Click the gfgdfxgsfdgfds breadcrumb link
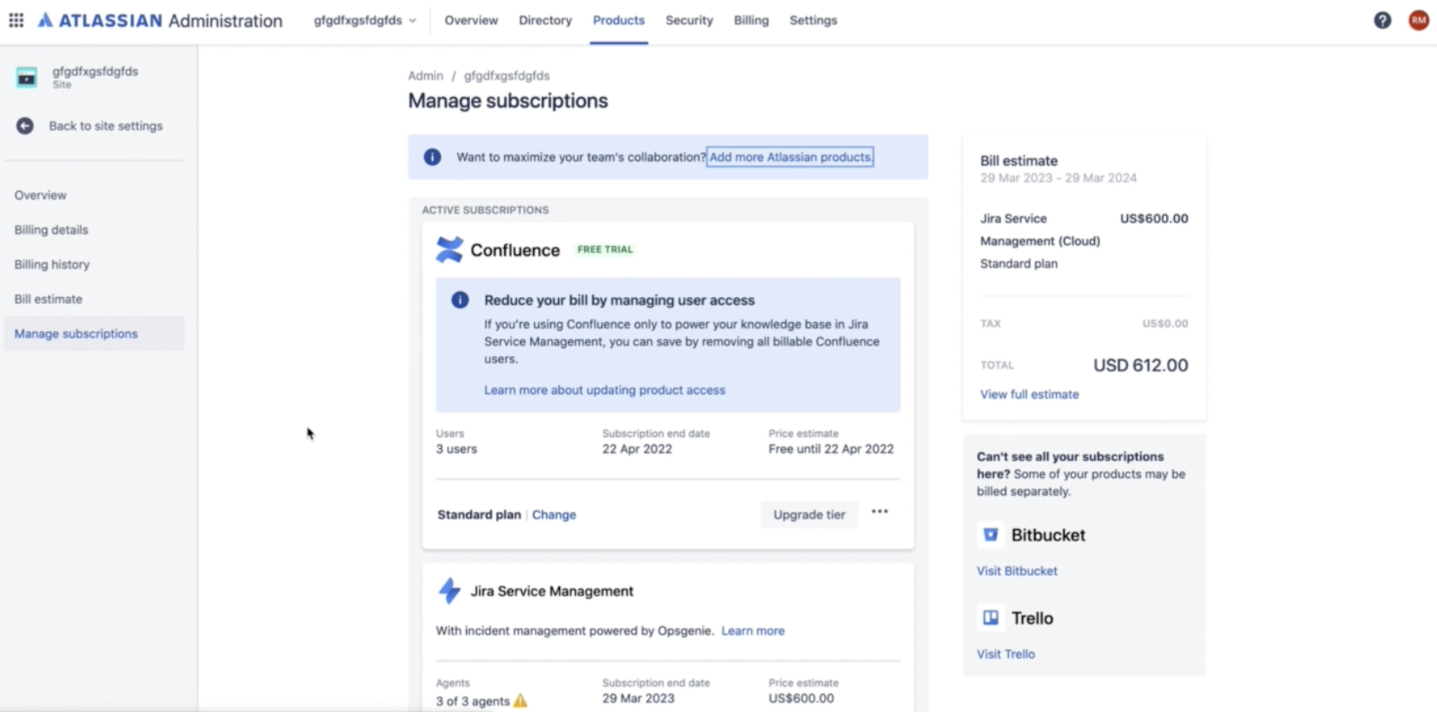Image resolution: width=1437 pixels, height=712 pixels. point(507,75)
